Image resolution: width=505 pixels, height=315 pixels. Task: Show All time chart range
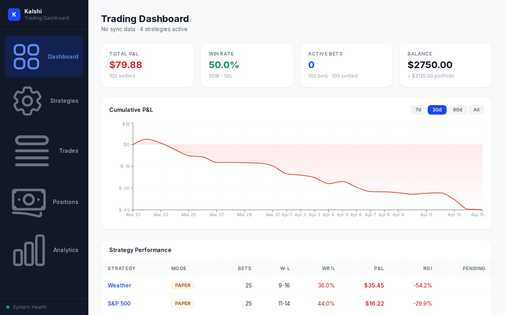(476, 110)
